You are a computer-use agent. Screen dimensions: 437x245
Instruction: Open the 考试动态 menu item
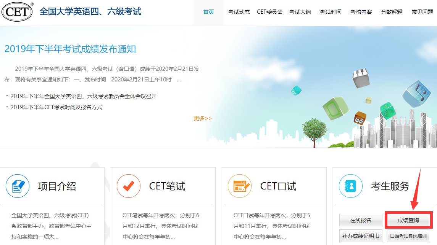(x=239, y=12)
